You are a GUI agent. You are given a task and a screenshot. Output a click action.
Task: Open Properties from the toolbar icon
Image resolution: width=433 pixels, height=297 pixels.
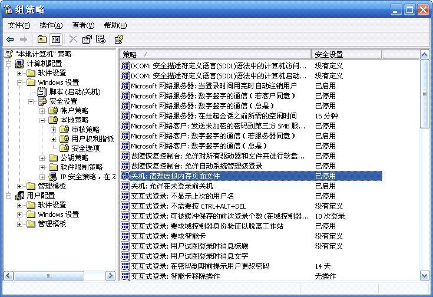(87, 39)
